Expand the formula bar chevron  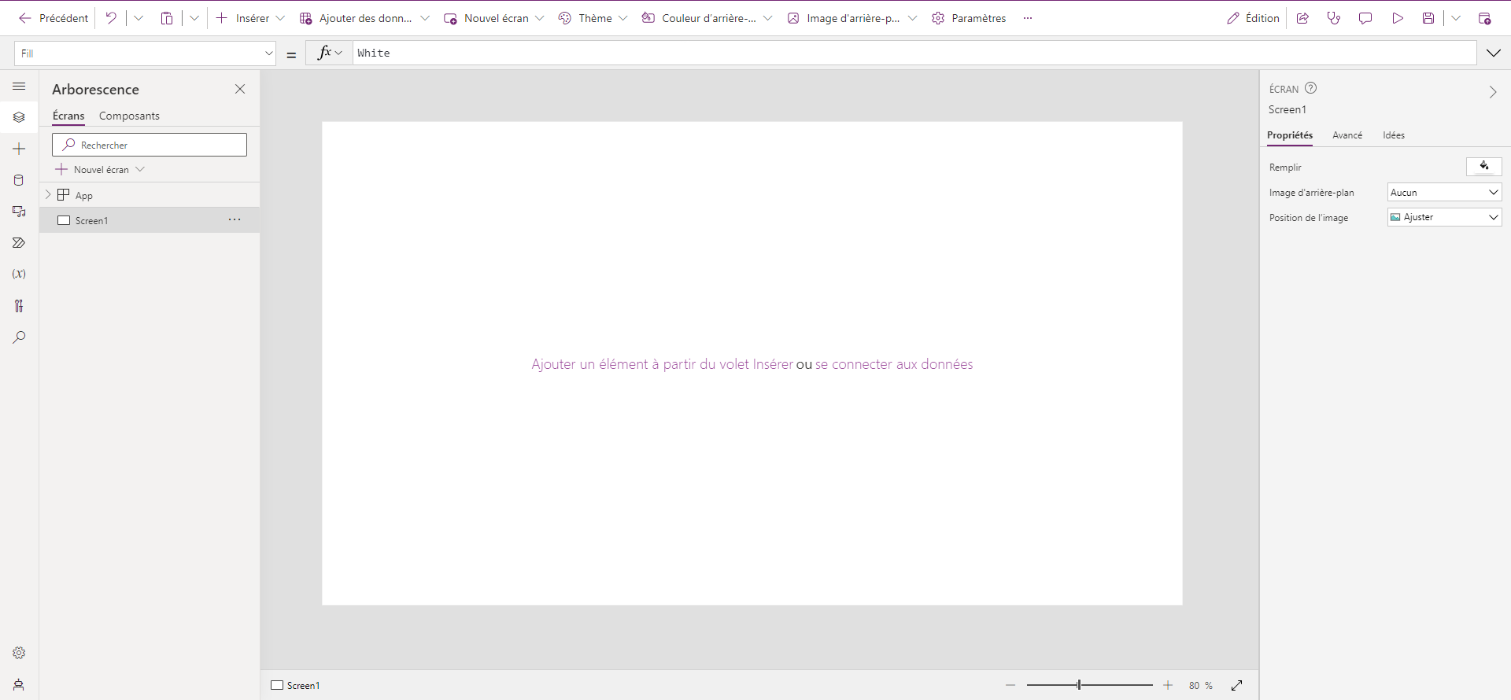(1494, 53)
